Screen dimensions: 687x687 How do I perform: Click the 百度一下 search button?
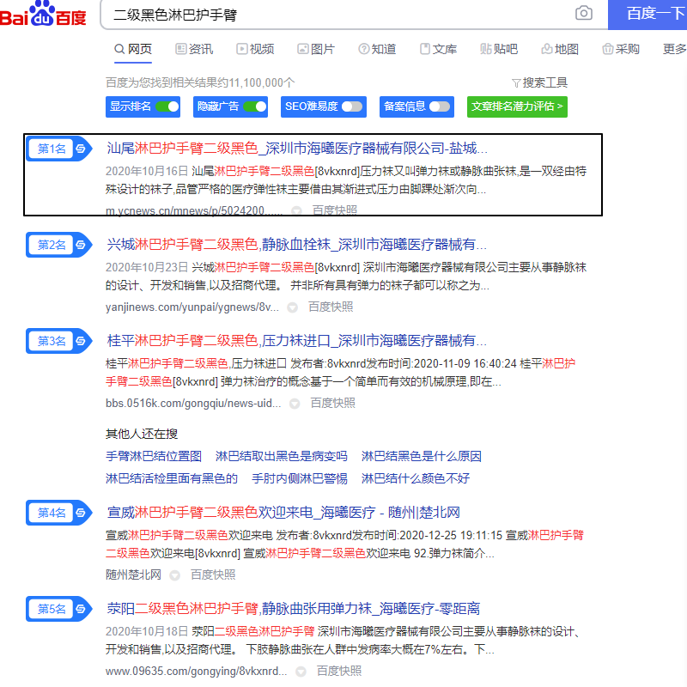point(647,14)
